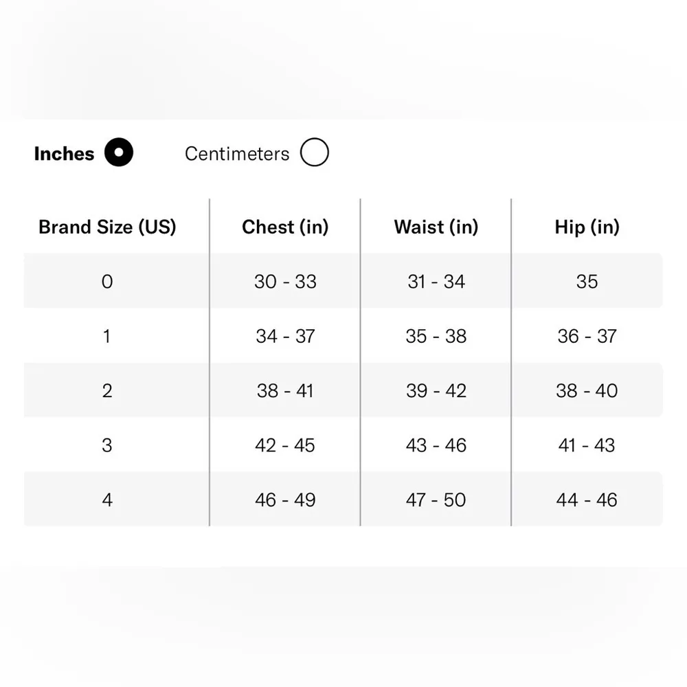The width and height of the screenshot is (687, 687).
Task: Click the Inches label text
Action: pyautogui.click(x=64, y=153)
